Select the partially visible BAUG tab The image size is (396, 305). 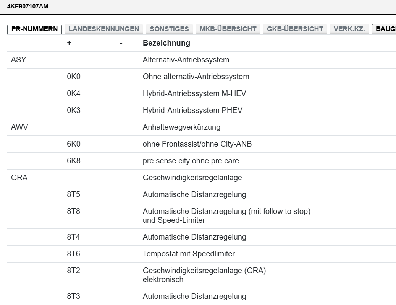(x=385, y=29)
